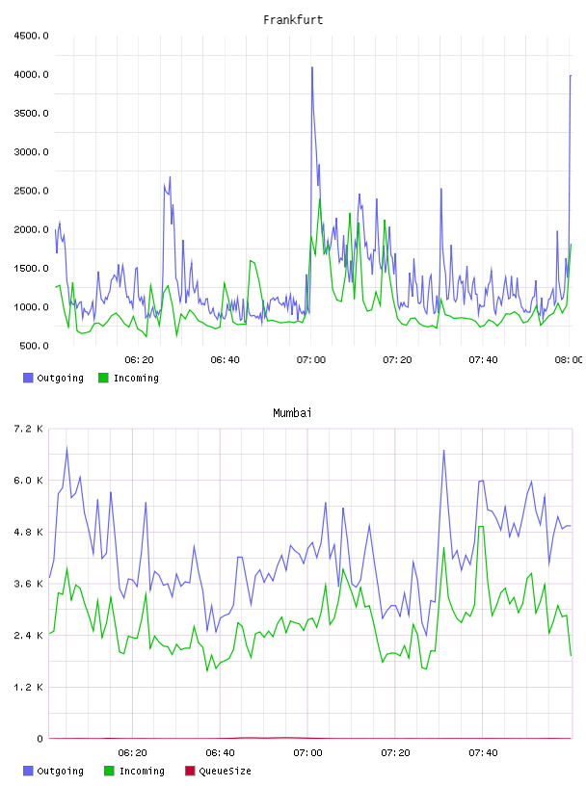Image resolution: width=586 pixels, height=786 pixels.
Task: Click the blue Outgoing swatch in Mumbai legend
Action: coord(28,771)
